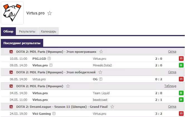Open Сетка link for Этап проигравших
Screen dimensions: 185x117
point(172,52)
